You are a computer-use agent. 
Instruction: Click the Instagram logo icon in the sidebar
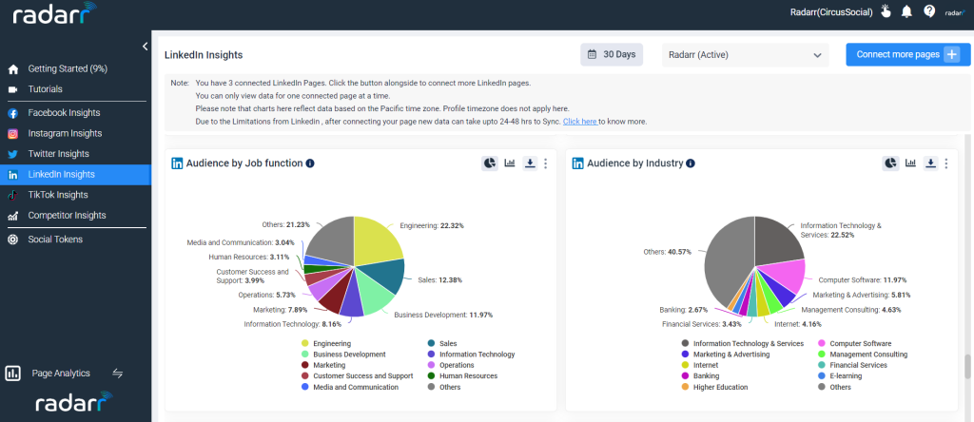click(x=12, y=133)
